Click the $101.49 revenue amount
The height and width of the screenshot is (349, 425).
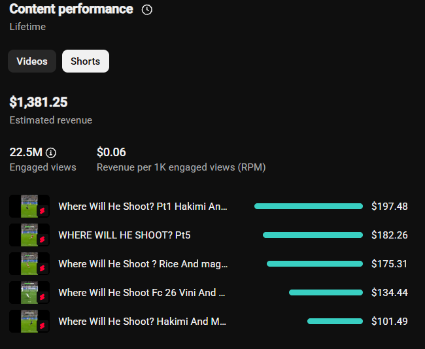click(x=390, y=322)
